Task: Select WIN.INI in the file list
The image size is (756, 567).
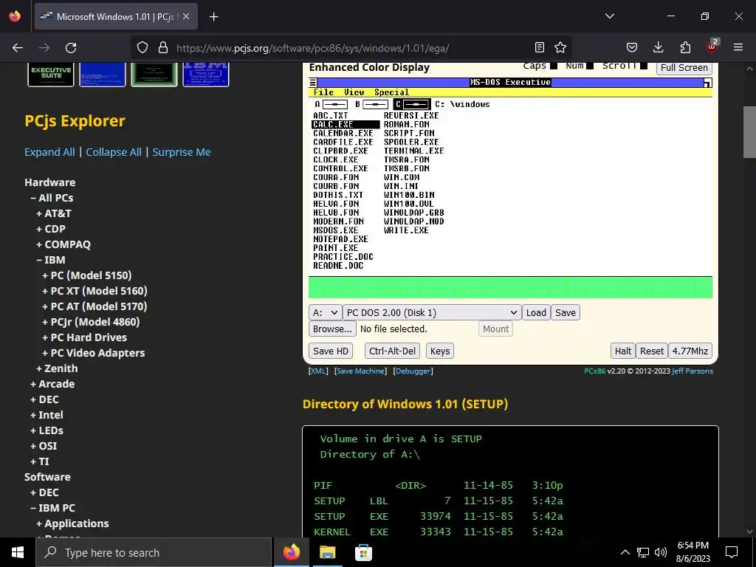Action: click(x=401, y=186)
